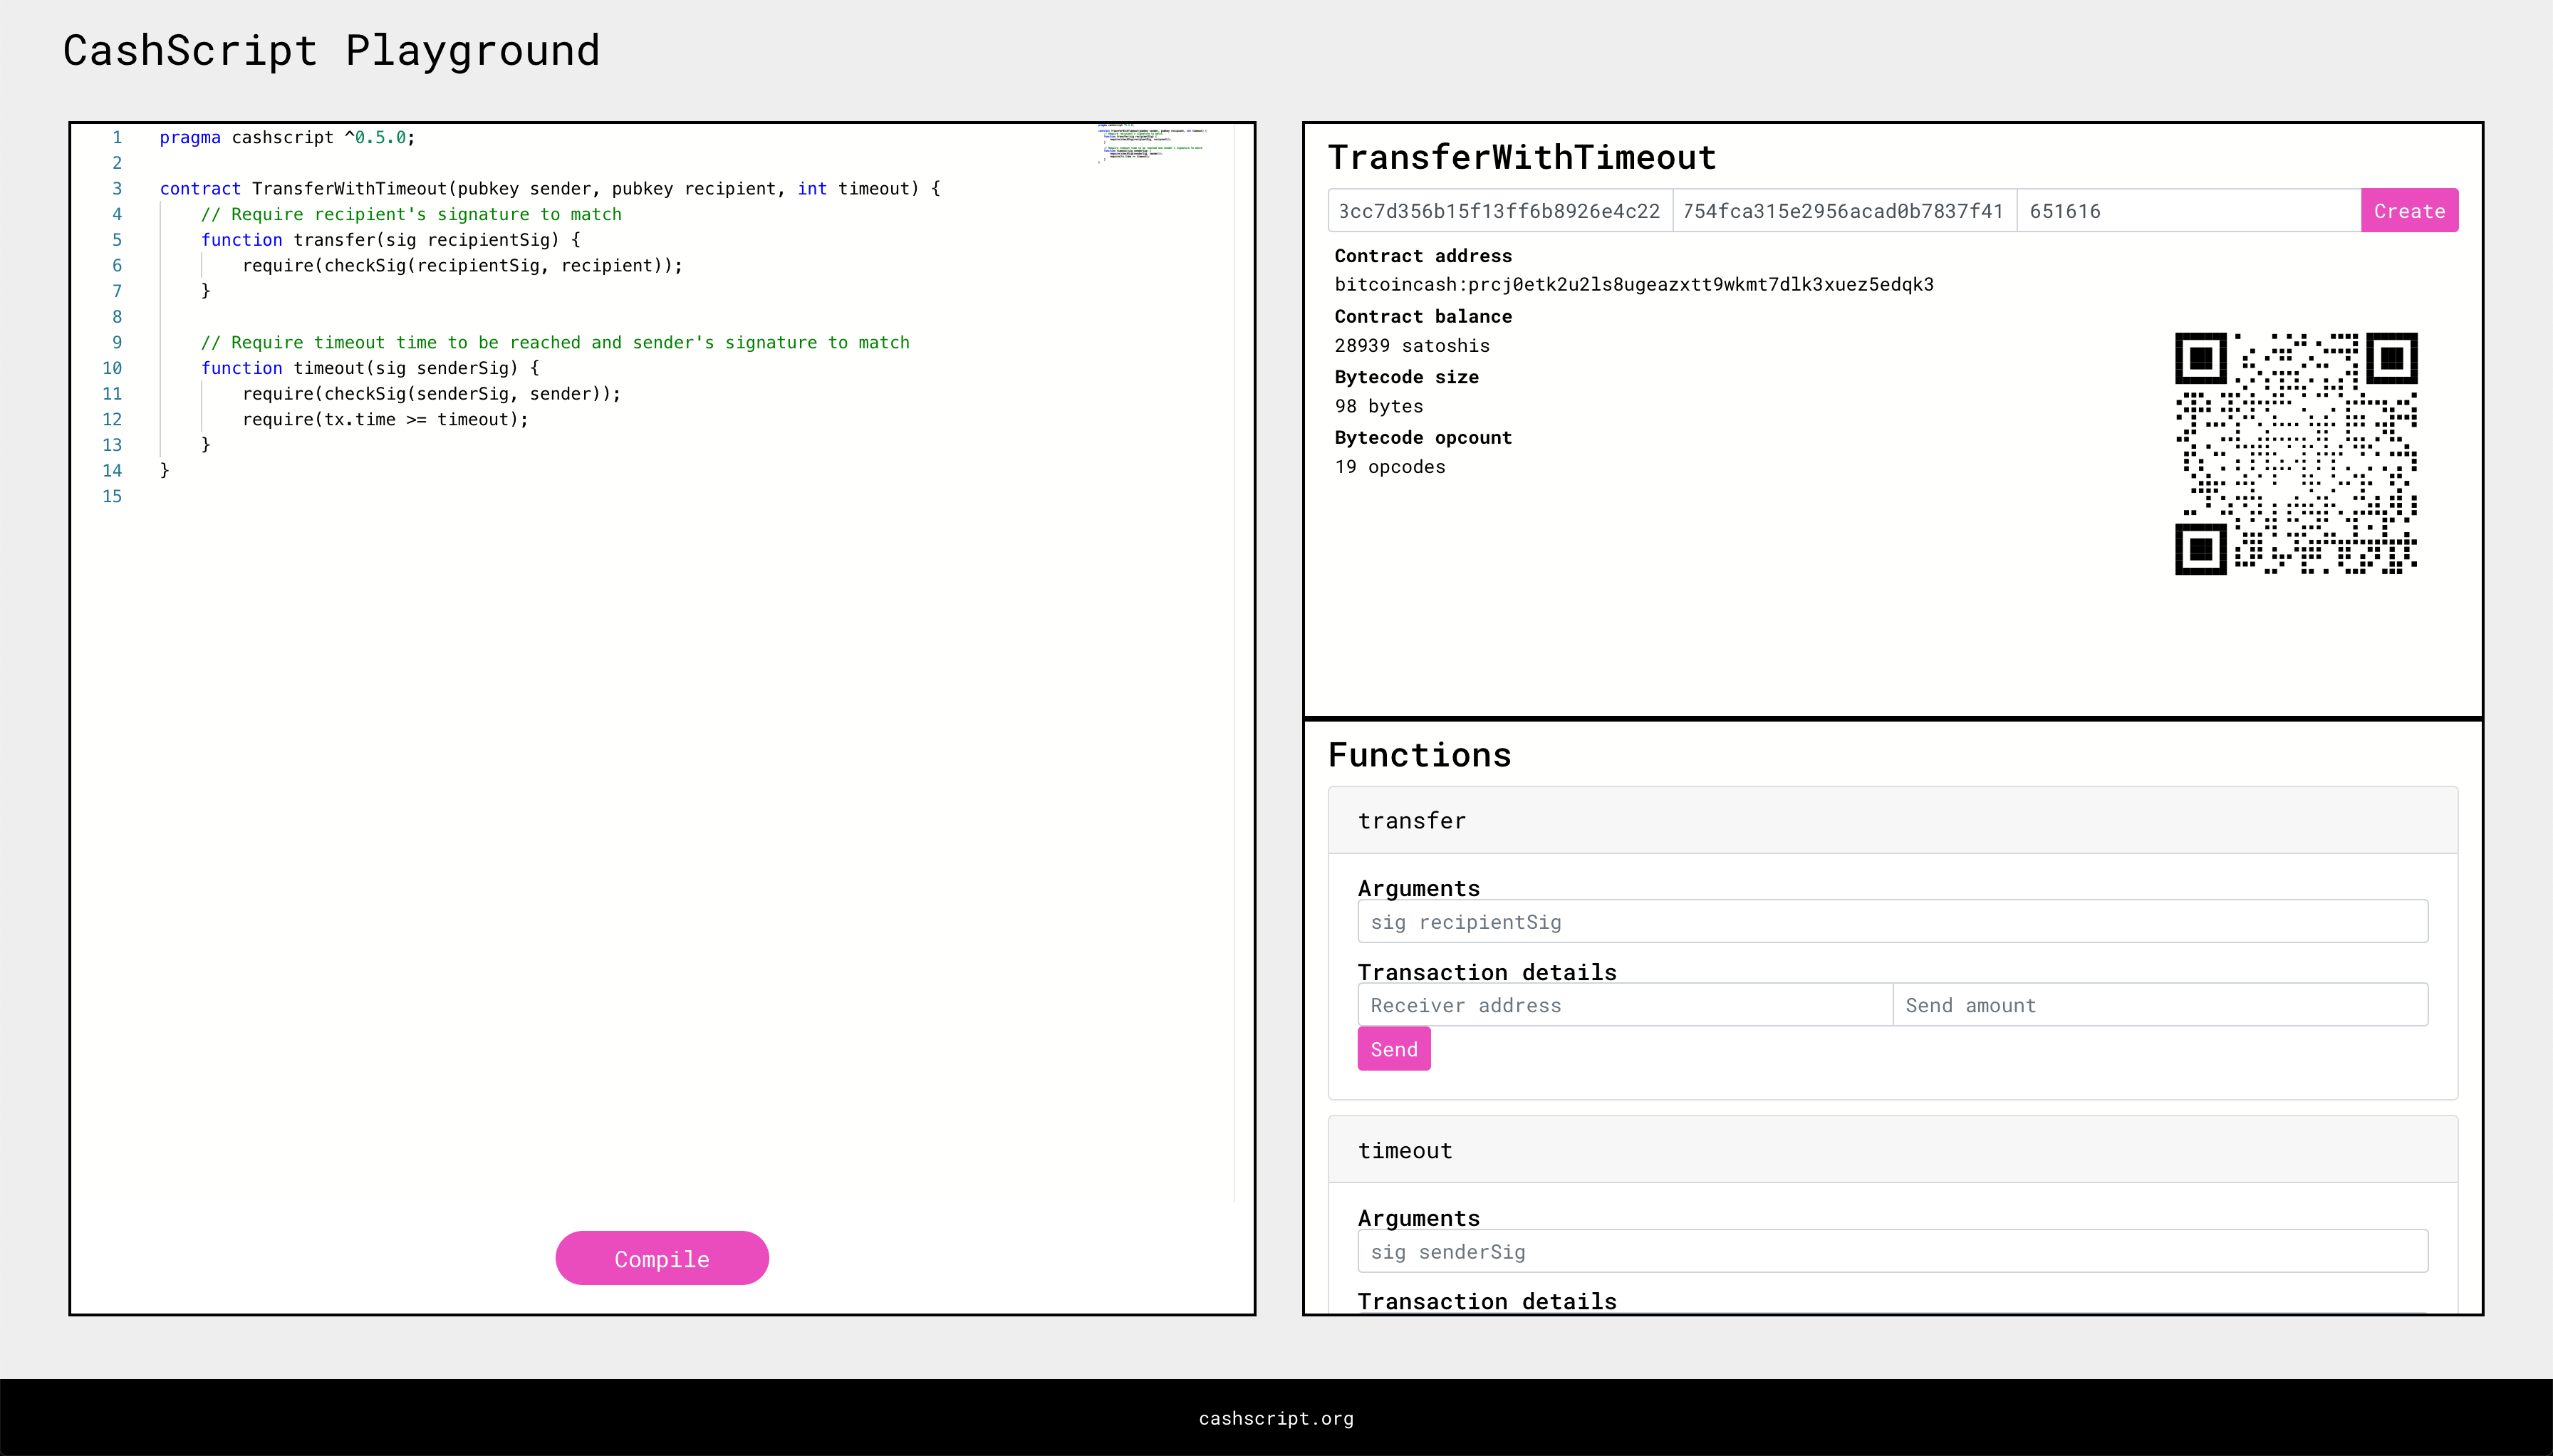Click the CashScript Playground title
This screenshot has width=2553, height=1456.
331,50
